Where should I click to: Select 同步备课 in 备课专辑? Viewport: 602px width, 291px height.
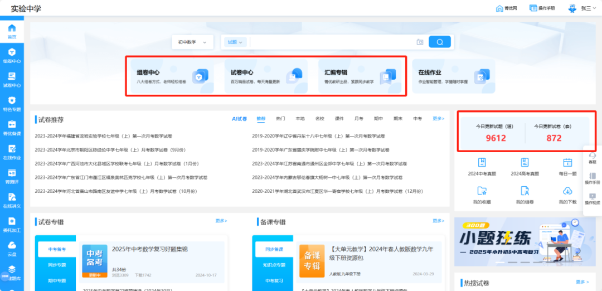[x=274, y=250]
